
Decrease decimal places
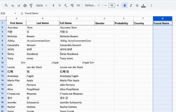(x=66, y=5)
